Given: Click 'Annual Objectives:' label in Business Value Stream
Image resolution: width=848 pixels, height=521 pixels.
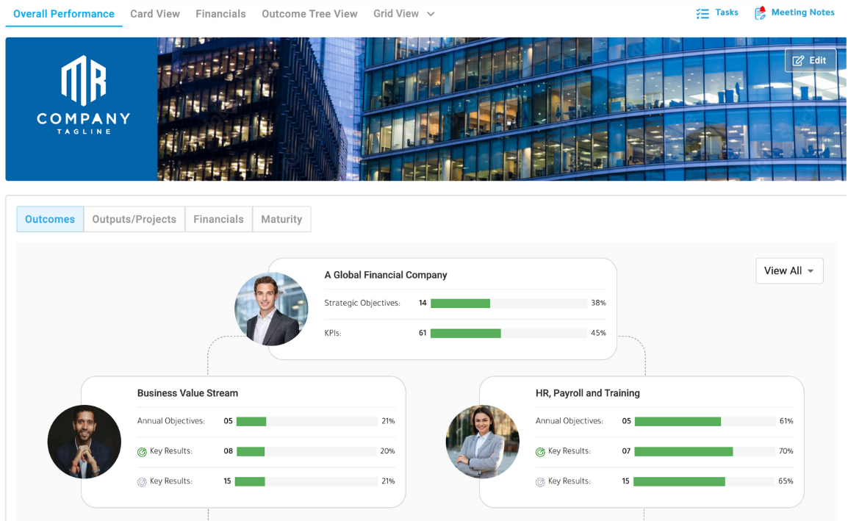Looking at the screenshot, I should (171, 421).
